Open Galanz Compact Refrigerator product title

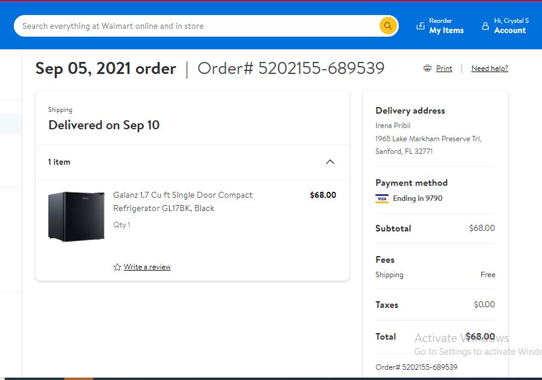pos(182,201)
